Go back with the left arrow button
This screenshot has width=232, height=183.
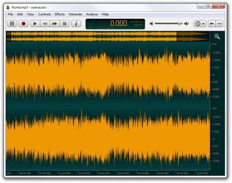pos(212,24)
